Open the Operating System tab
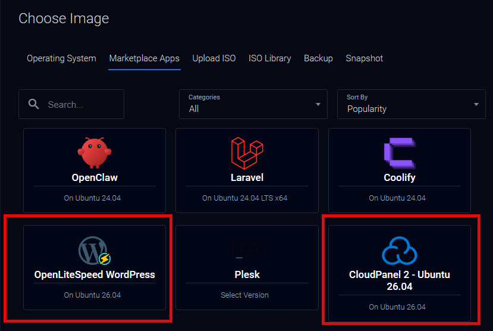Screen dimensions: 493x331 point(61,58)
